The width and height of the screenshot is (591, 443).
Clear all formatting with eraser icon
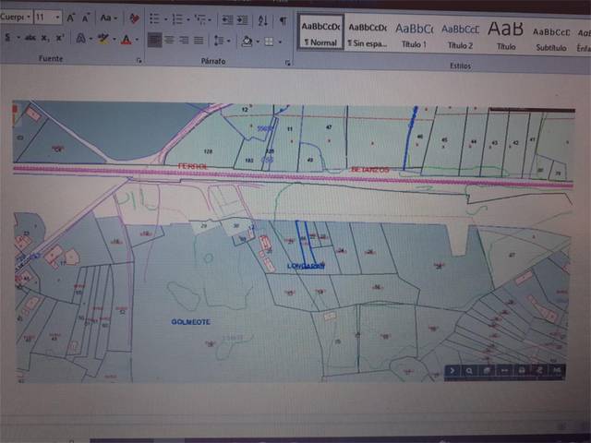point(135,18)
